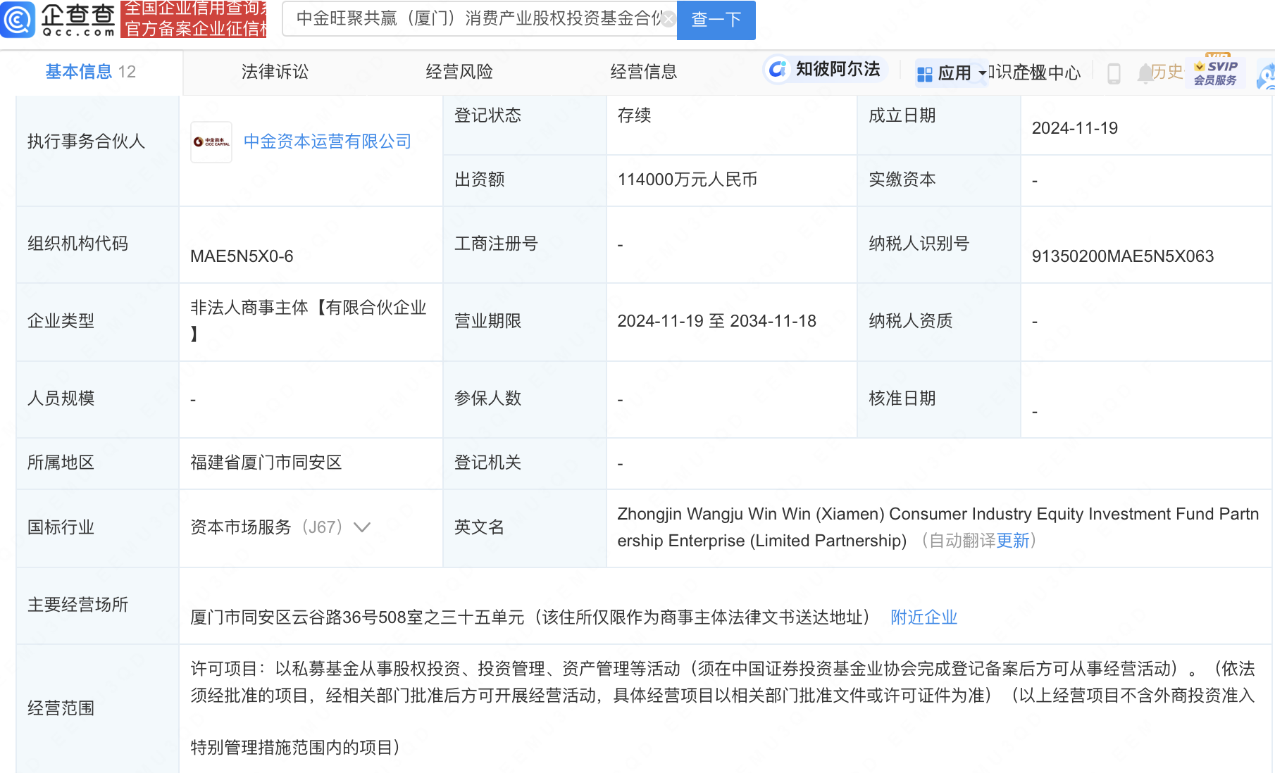
Task: Open the 法律诉讼 tab
Action: (275, 72)
